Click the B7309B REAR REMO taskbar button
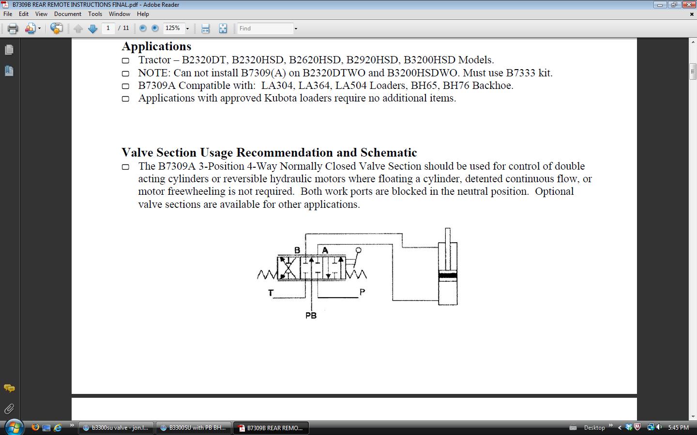The height and width of the screenshot is (435, 697). click(x=271, y=428)
